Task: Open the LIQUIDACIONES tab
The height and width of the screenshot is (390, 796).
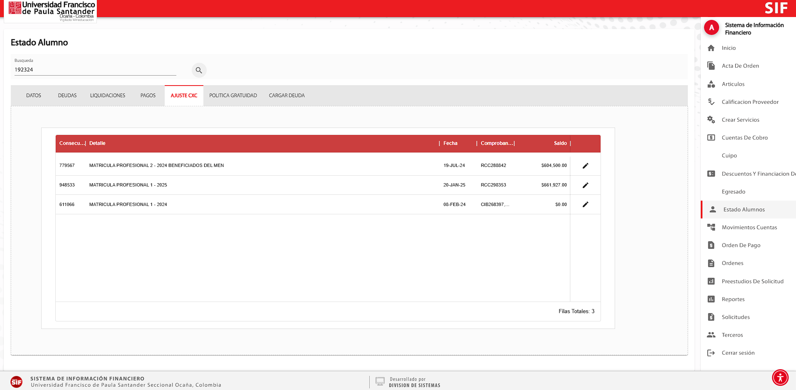Action: pyautogui.click(x=108, y=96)
